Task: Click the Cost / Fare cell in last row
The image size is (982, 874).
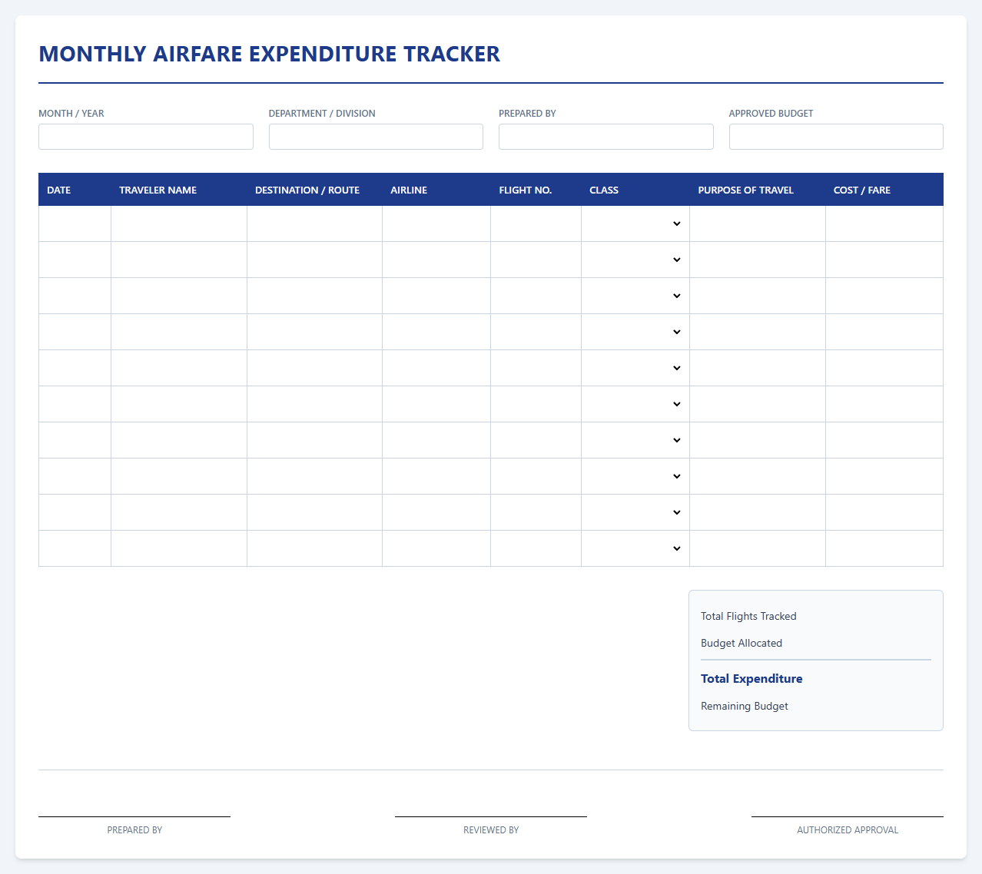Action: [x=884, y=548]
